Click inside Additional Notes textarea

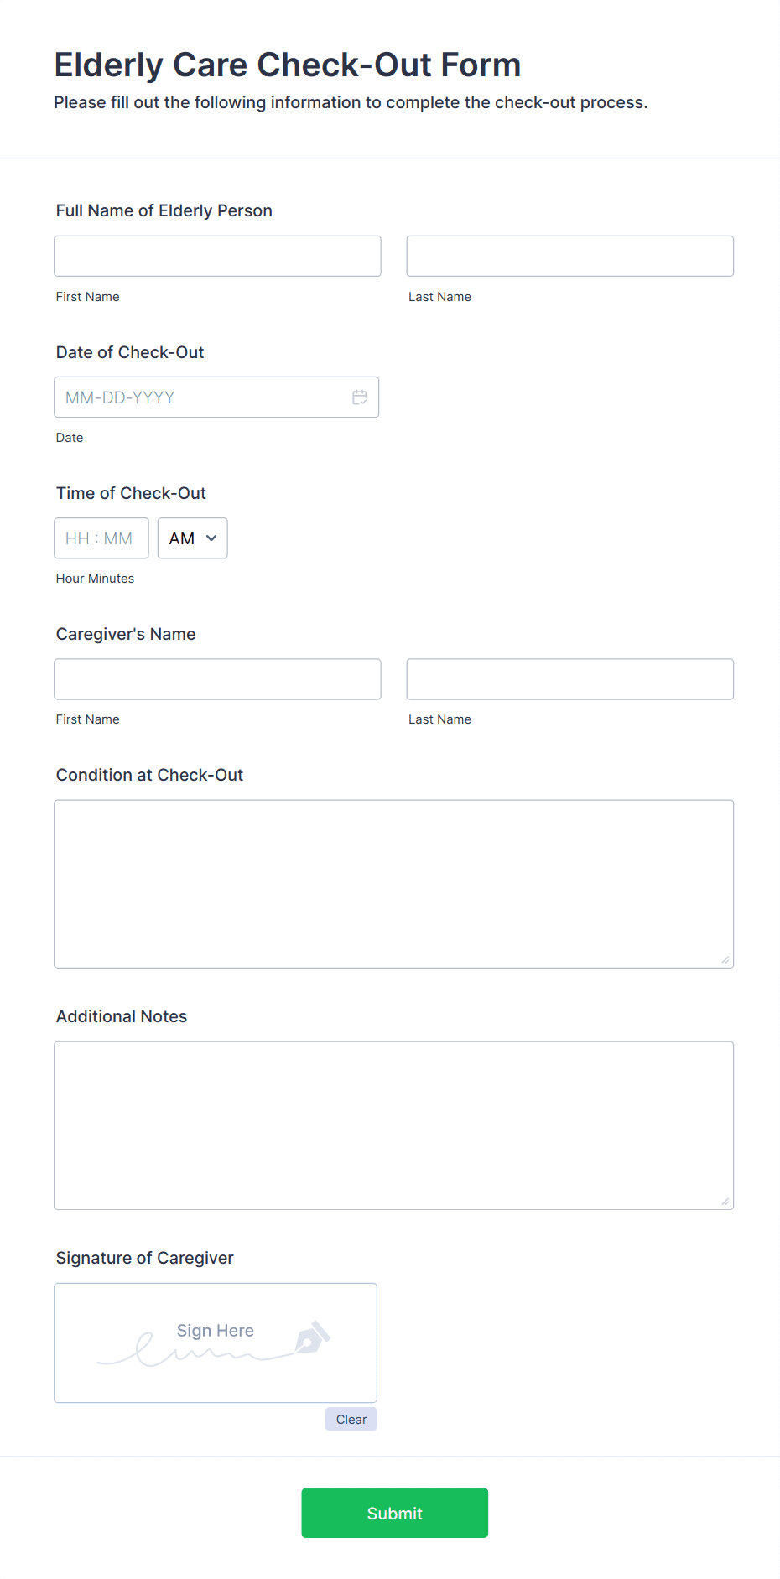click(x=394, y=1125)
